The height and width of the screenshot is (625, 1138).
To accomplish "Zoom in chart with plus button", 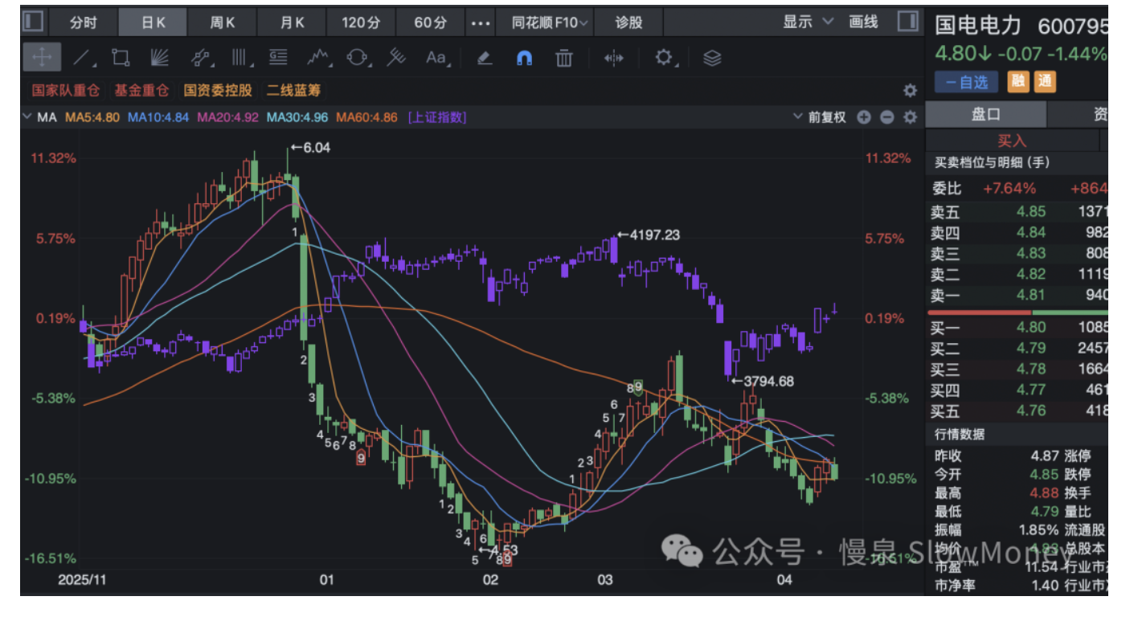I will point(864,117).
